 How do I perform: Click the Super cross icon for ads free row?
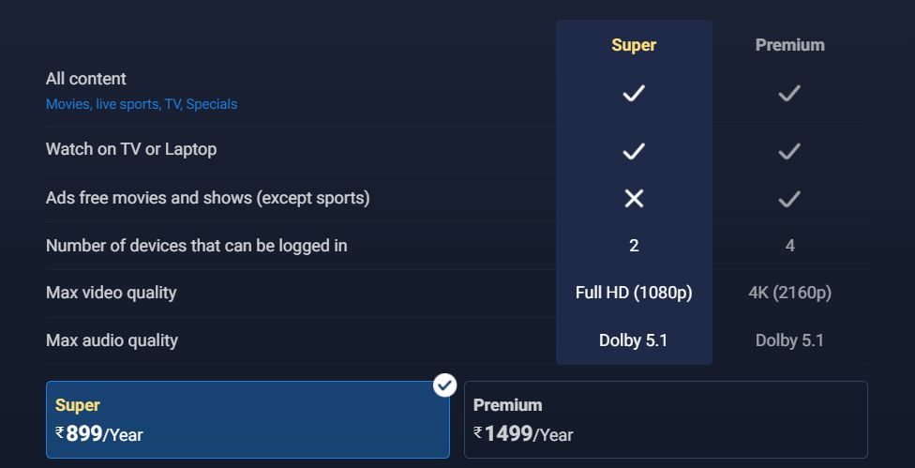[634, 199]
